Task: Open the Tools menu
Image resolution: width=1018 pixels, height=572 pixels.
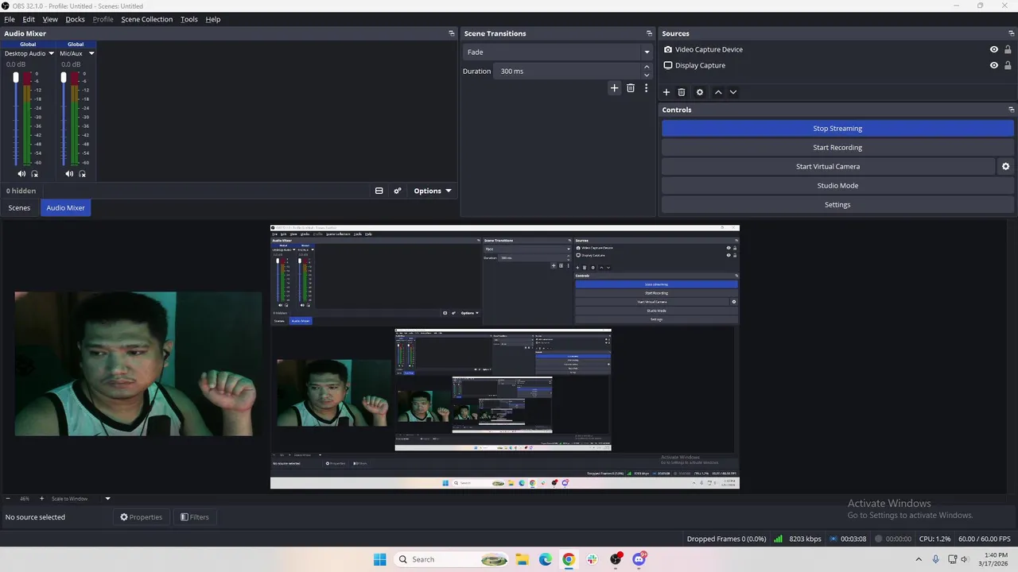Action: pos(189,19)
